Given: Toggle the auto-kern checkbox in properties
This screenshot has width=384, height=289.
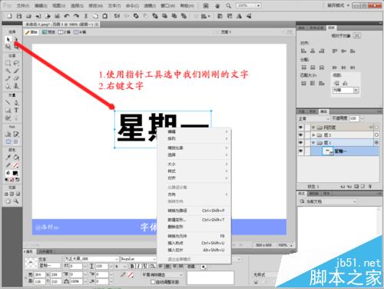Looking at the screenshot, I should 153,282.
